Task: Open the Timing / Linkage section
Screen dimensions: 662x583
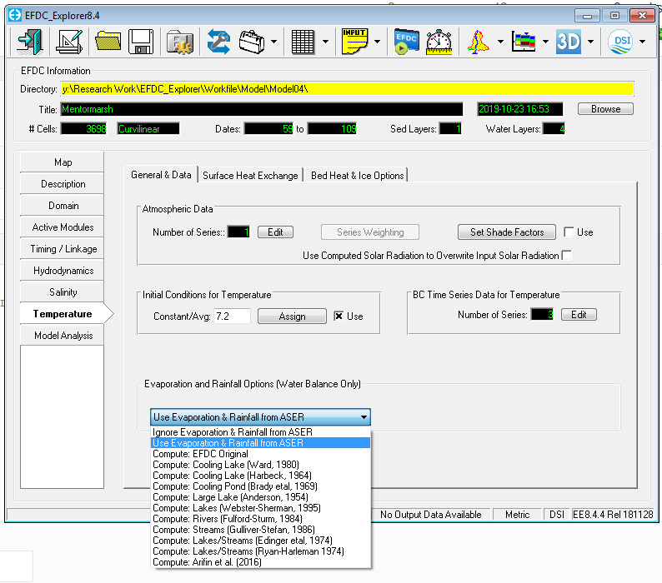Action: click(62, 249)
